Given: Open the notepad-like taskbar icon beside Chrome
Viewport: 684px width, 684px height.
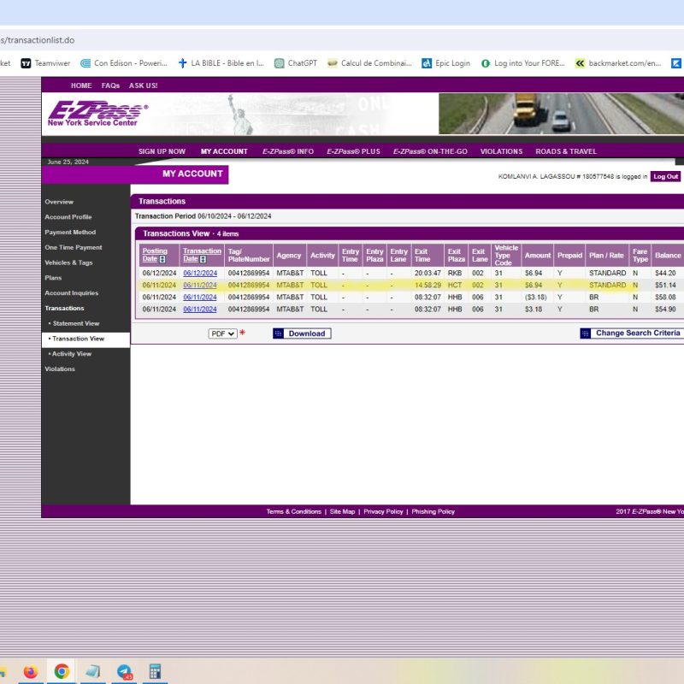Looking at the screenshot, I should tap(92, 671).
